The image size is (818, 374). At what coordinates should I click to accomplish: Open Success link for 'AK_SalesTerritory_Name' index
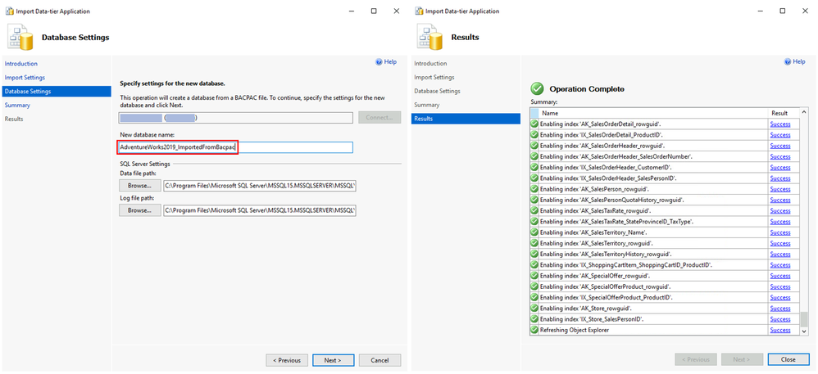pos(779,232)
